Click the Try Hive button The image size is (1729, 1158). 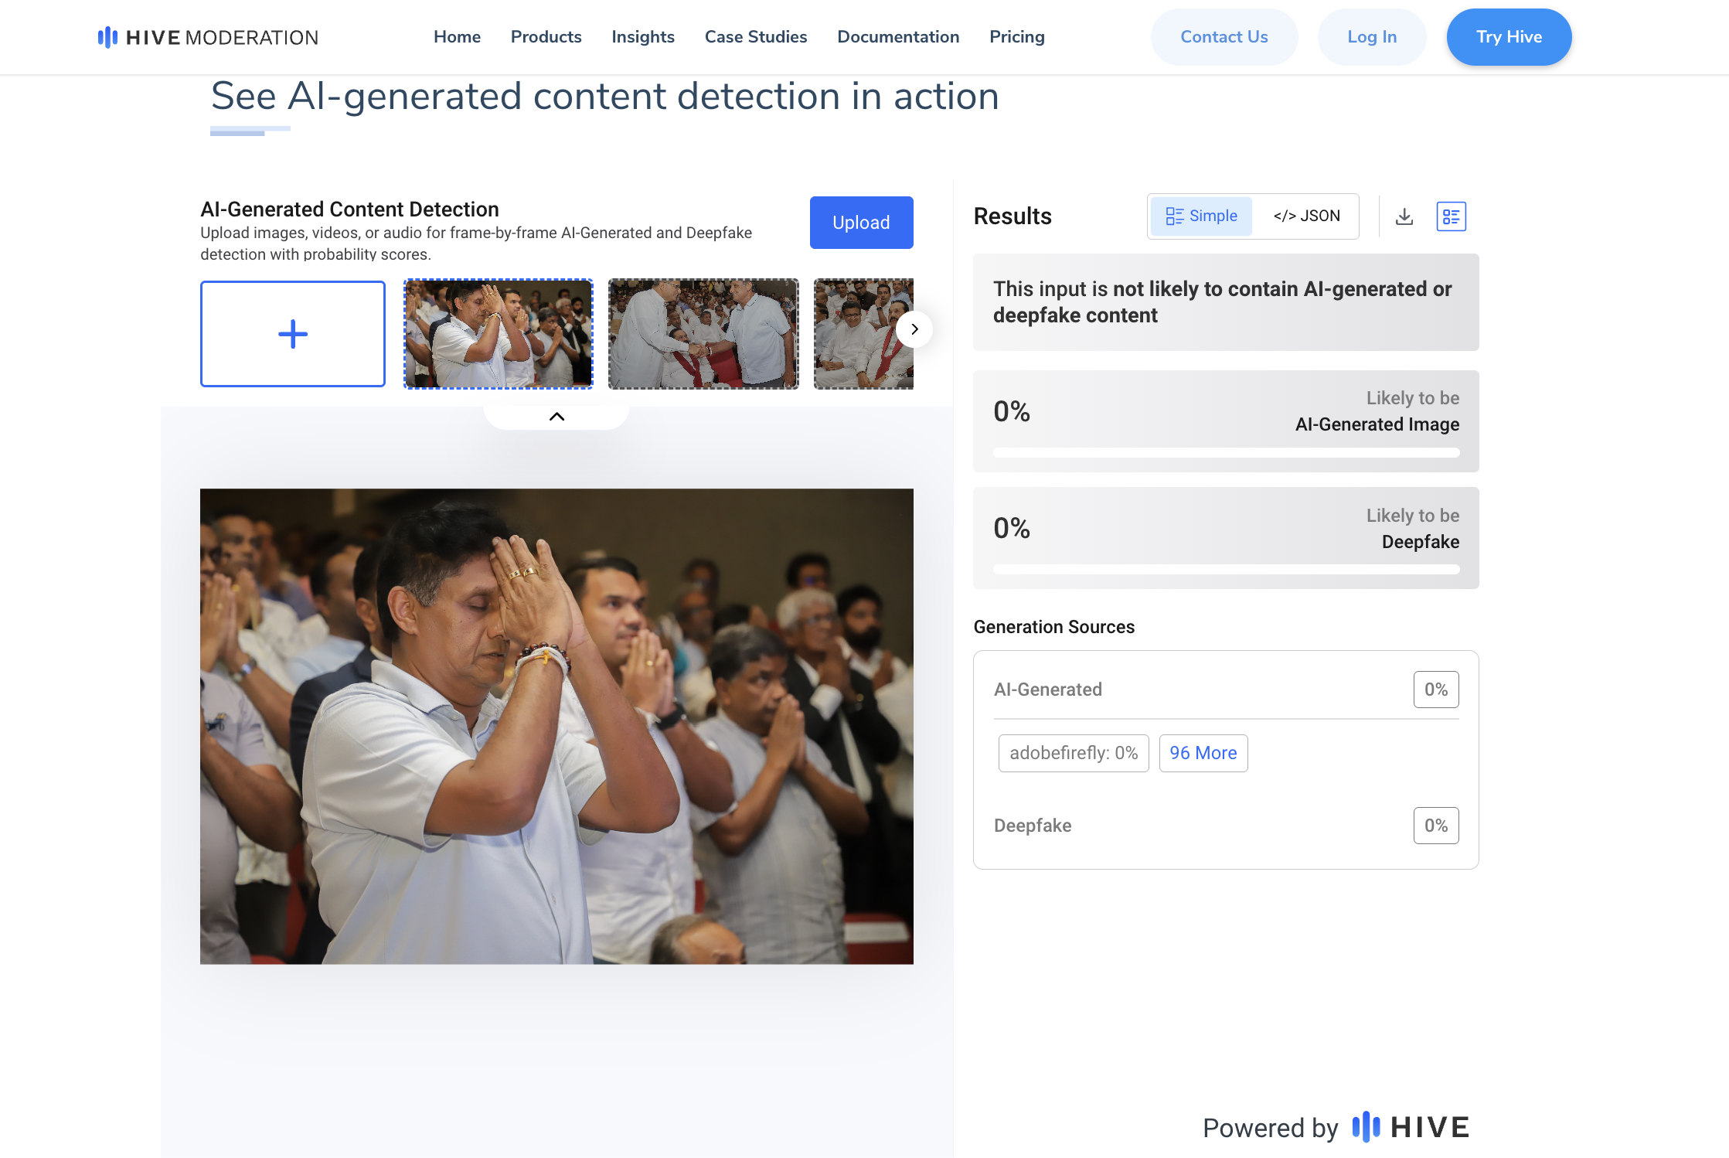[x=1509, y=37]
